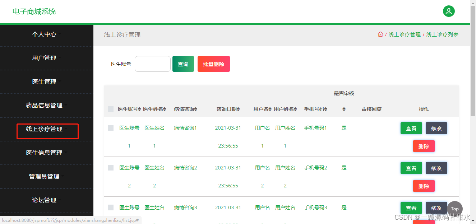
Task: Open 线上诊疗列表 breadcrumb link
Action: (442, 34)
